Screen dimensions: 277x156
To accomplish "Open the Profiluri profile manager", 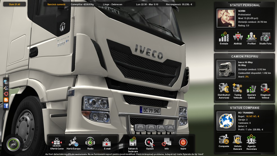I will (x=251, y=37).
